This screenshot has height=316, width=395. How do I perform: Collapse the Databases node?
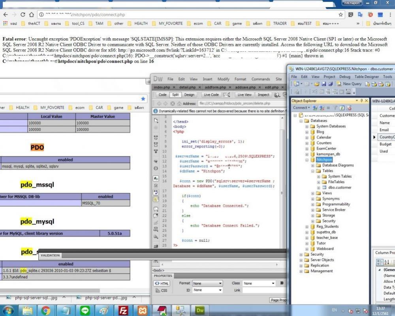(x=301, y=121)
